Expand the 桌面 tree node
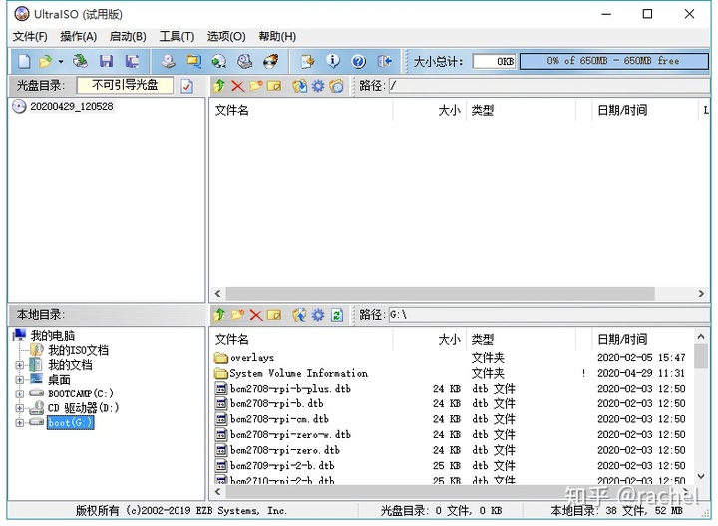 pyautogui.click(x=20, y=380)
